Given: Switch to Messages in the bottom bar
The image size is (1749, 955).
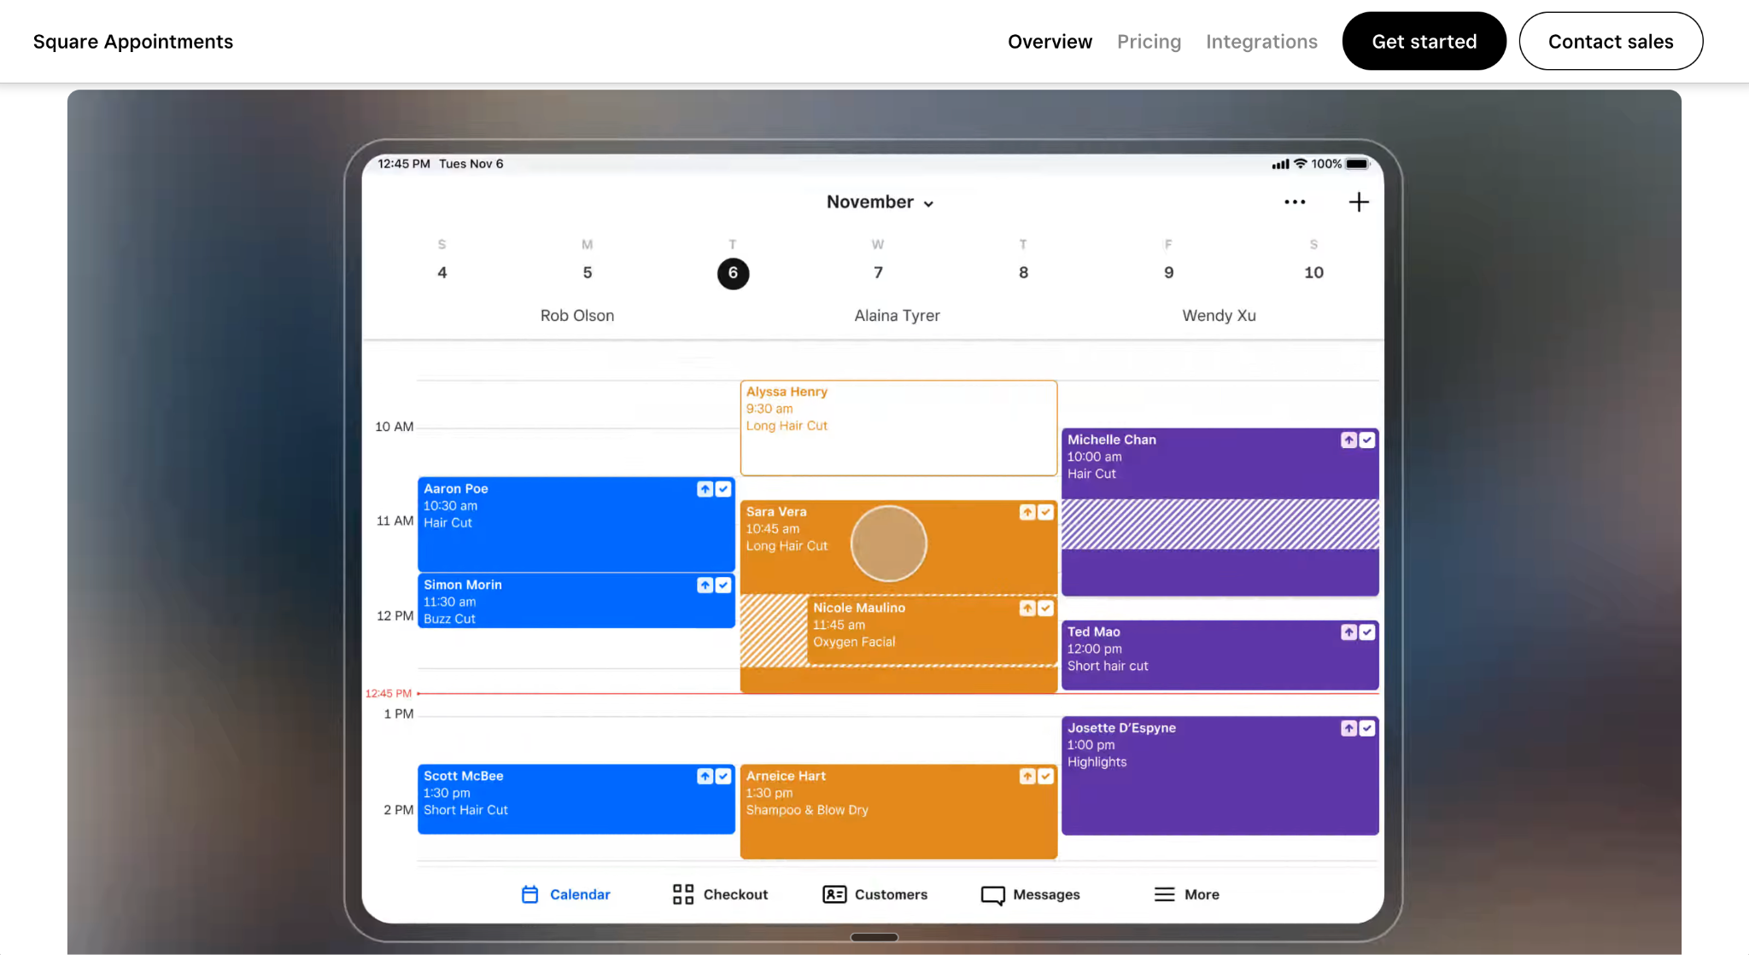Looking at the screenshot, I should 1031,894.
